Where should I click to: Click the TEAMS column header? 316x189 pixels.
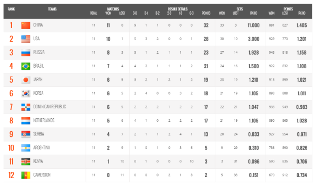coord(52,9)
